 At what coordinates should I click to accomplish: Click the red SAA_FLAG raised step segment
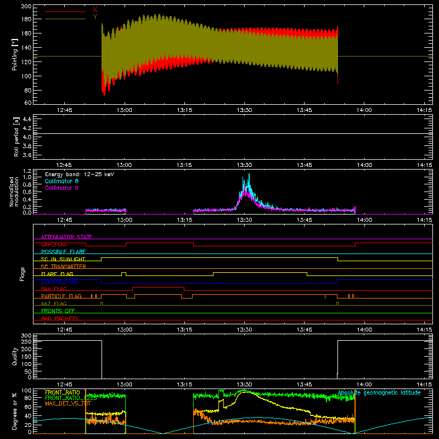click(158, 287)
